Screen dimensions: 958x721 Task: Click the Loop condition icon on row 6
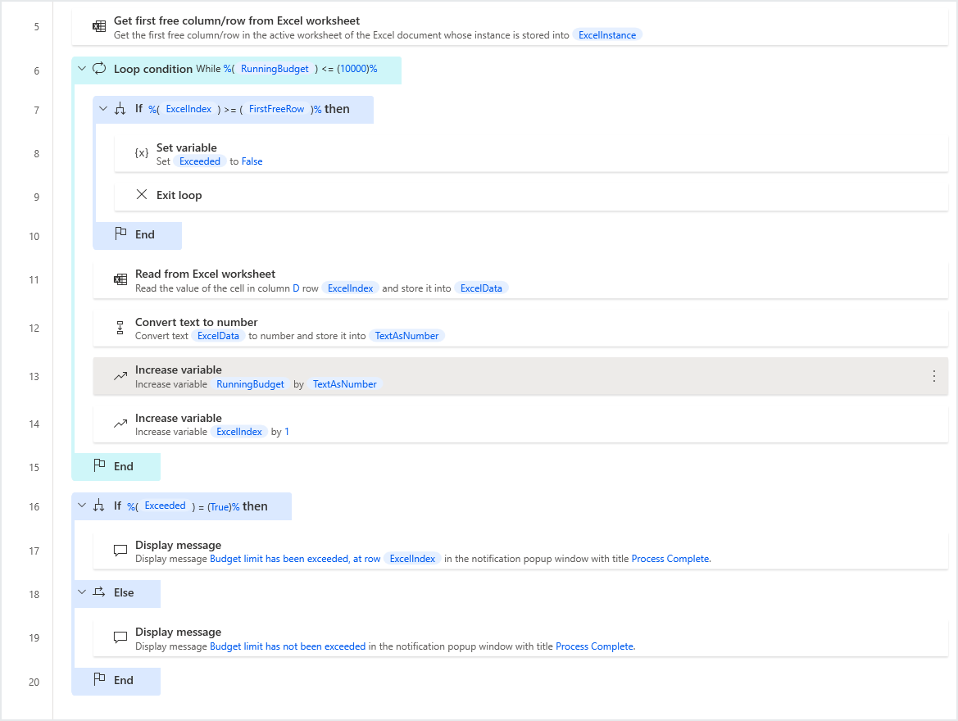pyautogui.click(x=99, y=69)
